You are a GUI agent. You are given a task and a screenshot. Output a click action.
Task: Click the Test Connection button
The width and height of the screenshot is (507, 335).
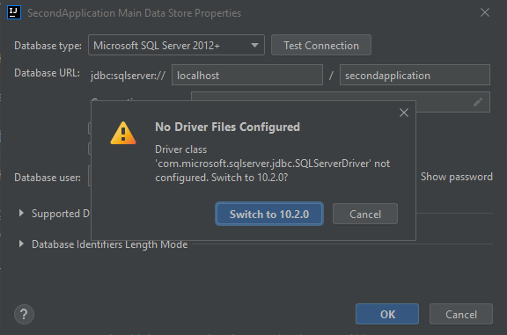pos(321,45)
